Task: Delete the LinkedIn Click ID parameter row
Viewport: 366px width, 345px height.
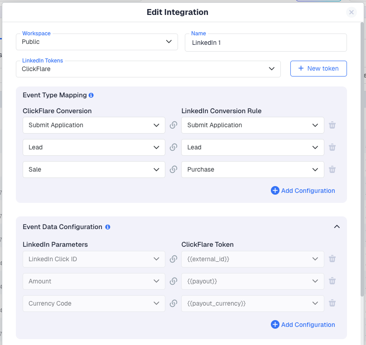Action: pos(332,259)
